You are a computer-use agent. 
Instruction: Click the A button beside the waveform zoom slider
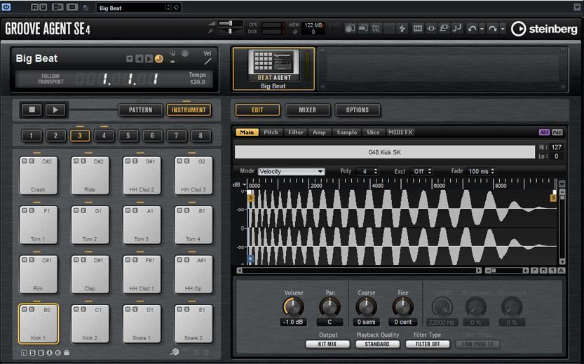click(x=562, y=271)
